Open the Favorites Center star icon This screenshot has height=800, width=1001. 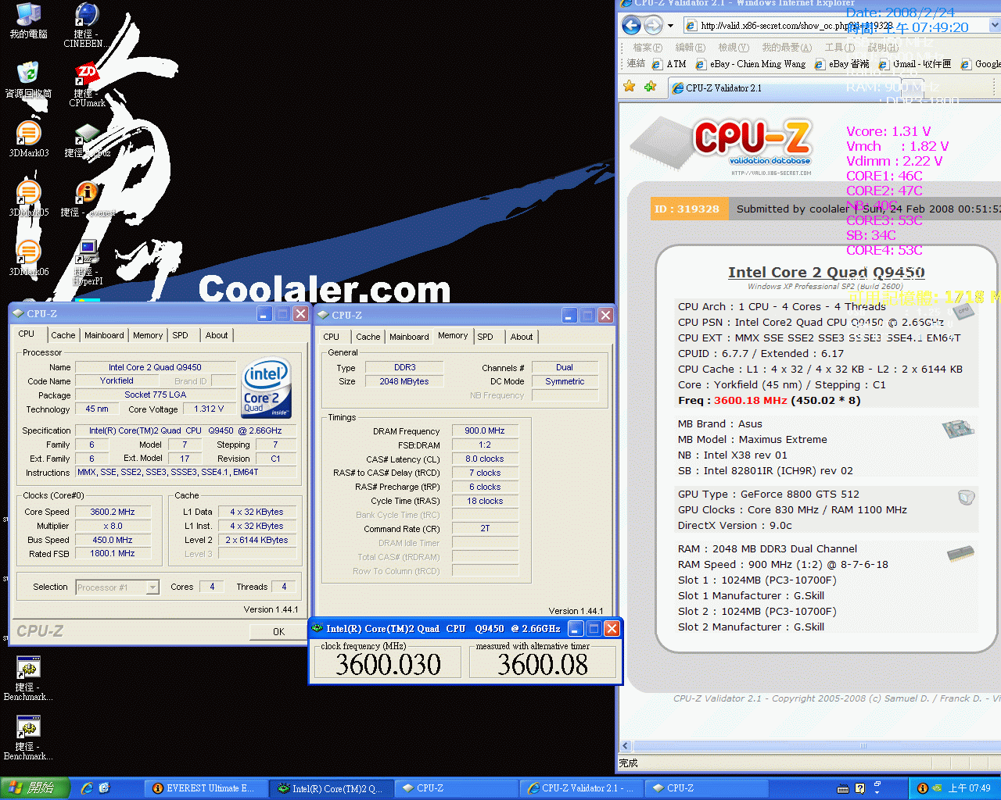point(629,87)
